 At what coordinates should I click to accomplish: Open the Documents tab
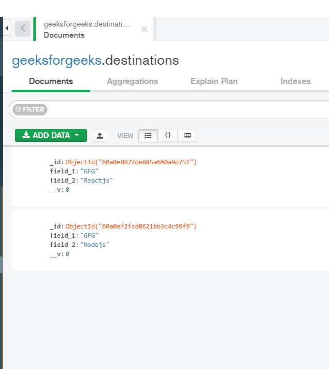point(51,81)
